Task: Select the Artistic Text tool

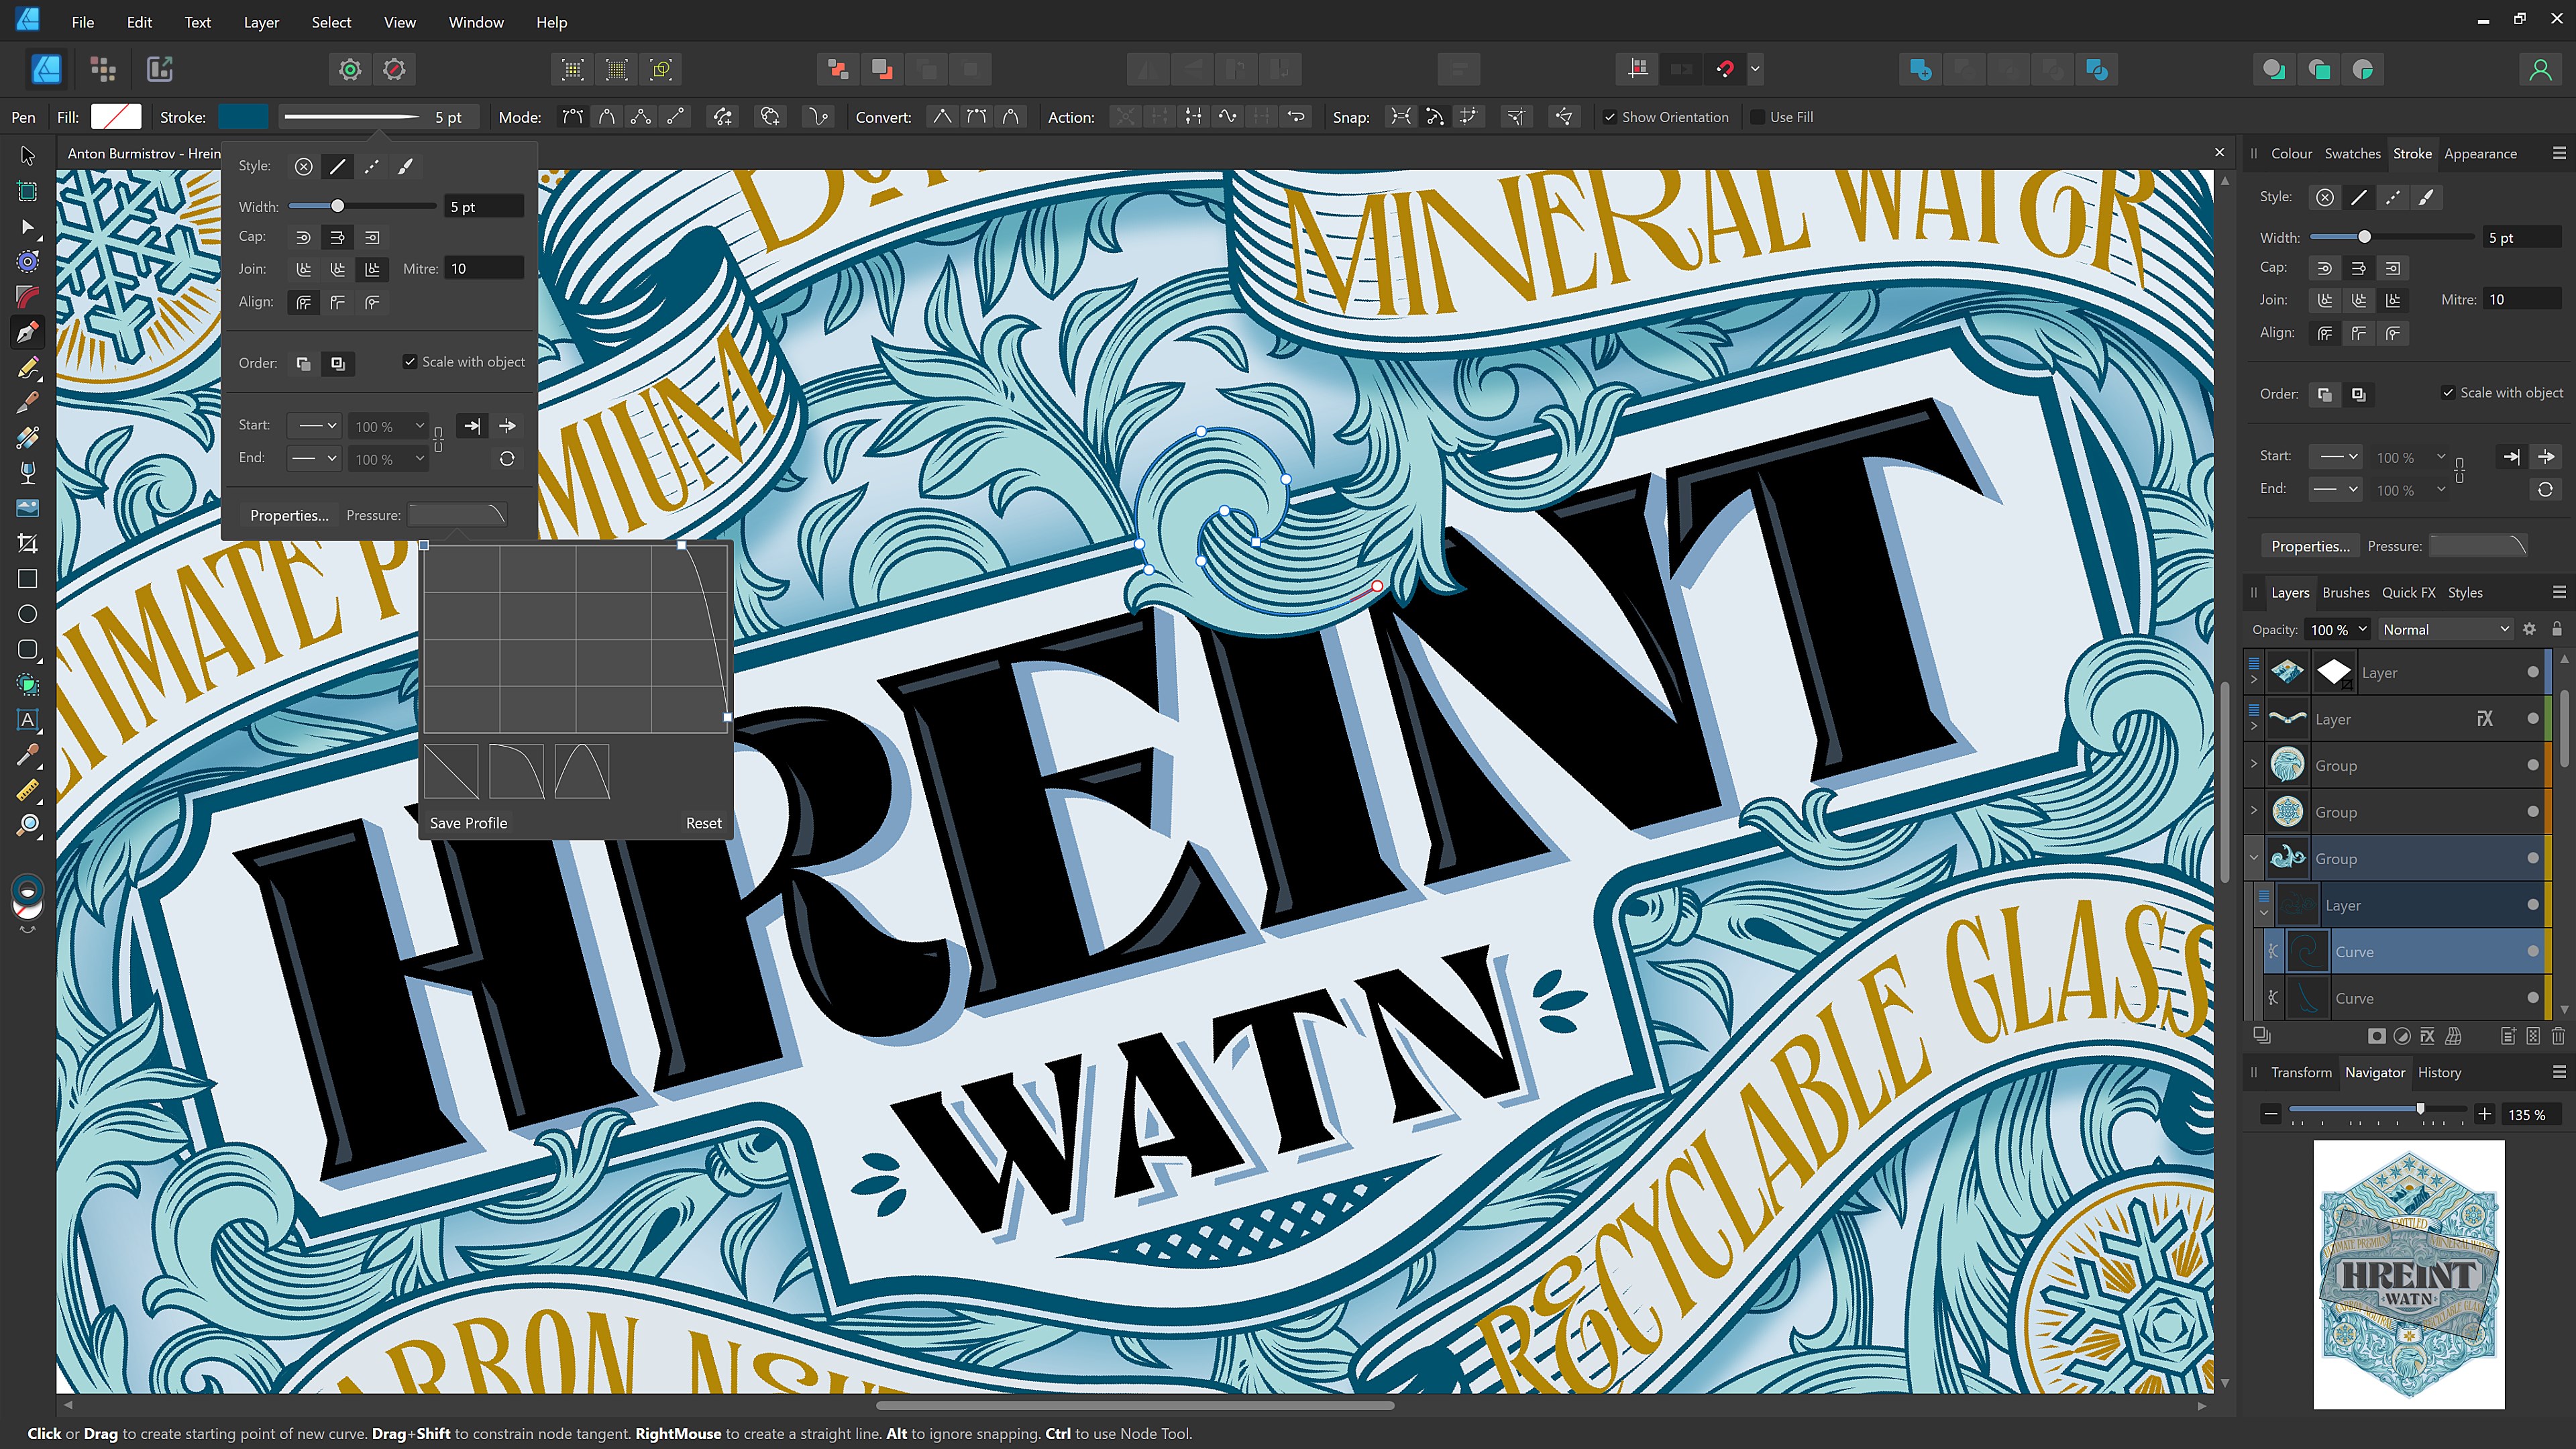Action: pos(28,720)
